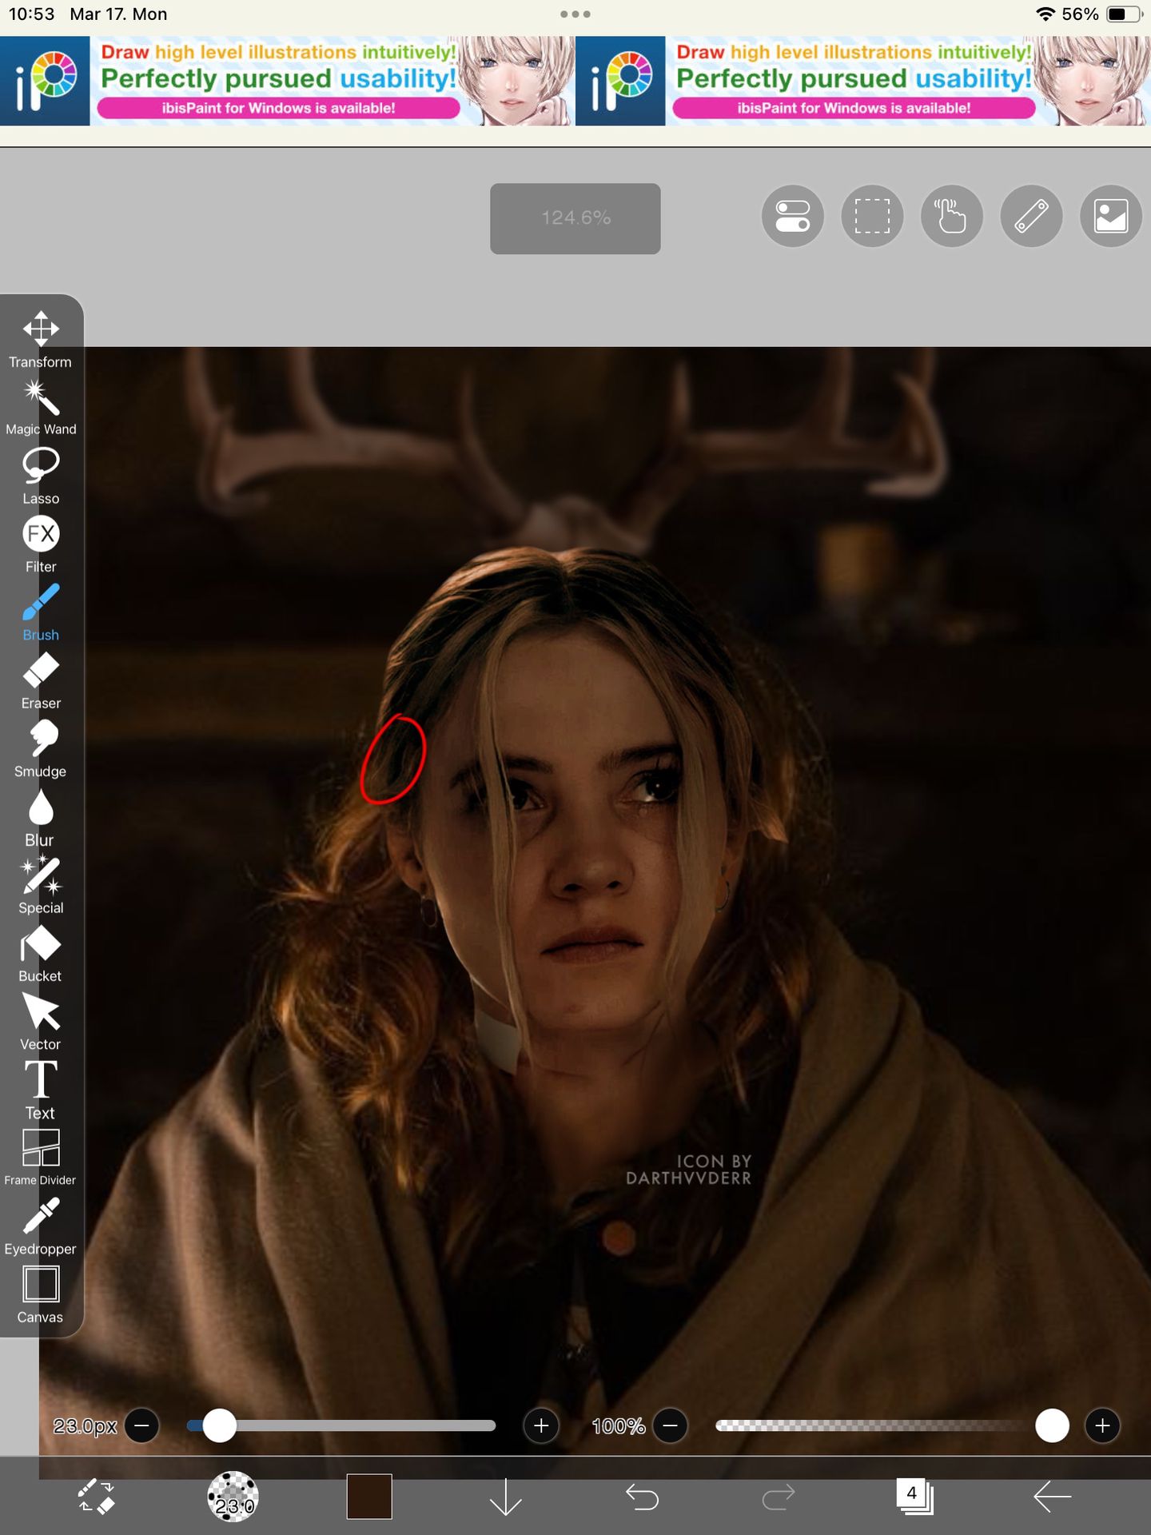Open the Frame Divider tool
The height and width of the screenshot is (1535, 1151).
(41, 1158)
